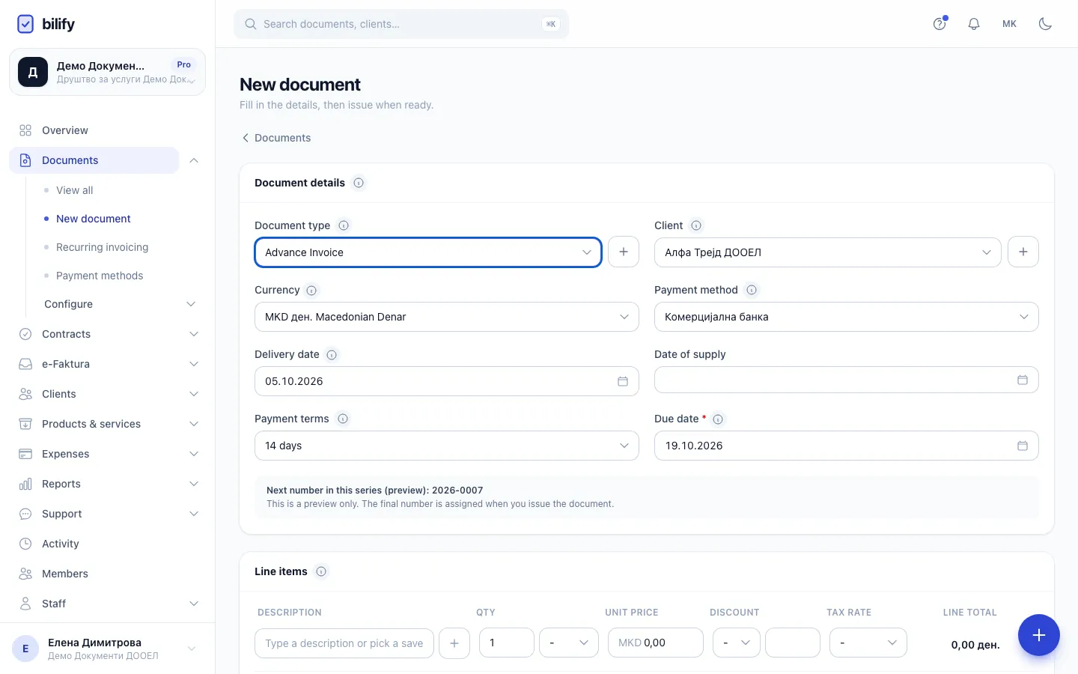Open the help icon in top bar
Image resolution: width=1078 pixels, height=674 pixels.
click(940, 24)
